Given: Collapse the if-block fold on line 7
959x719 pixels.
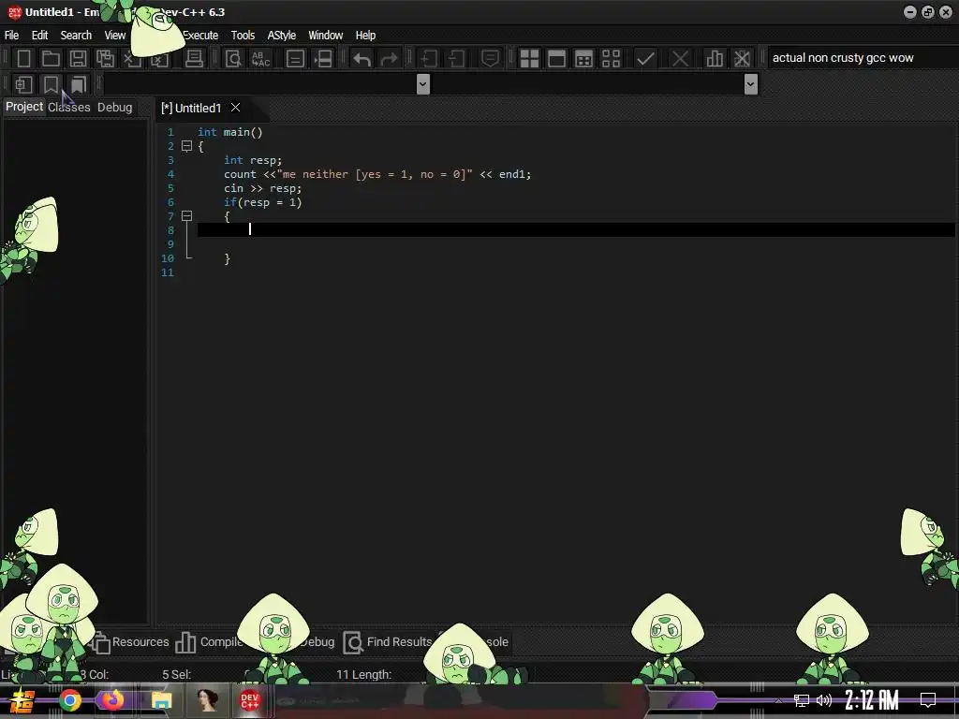Looking at the screenshot, I should 186,216.
